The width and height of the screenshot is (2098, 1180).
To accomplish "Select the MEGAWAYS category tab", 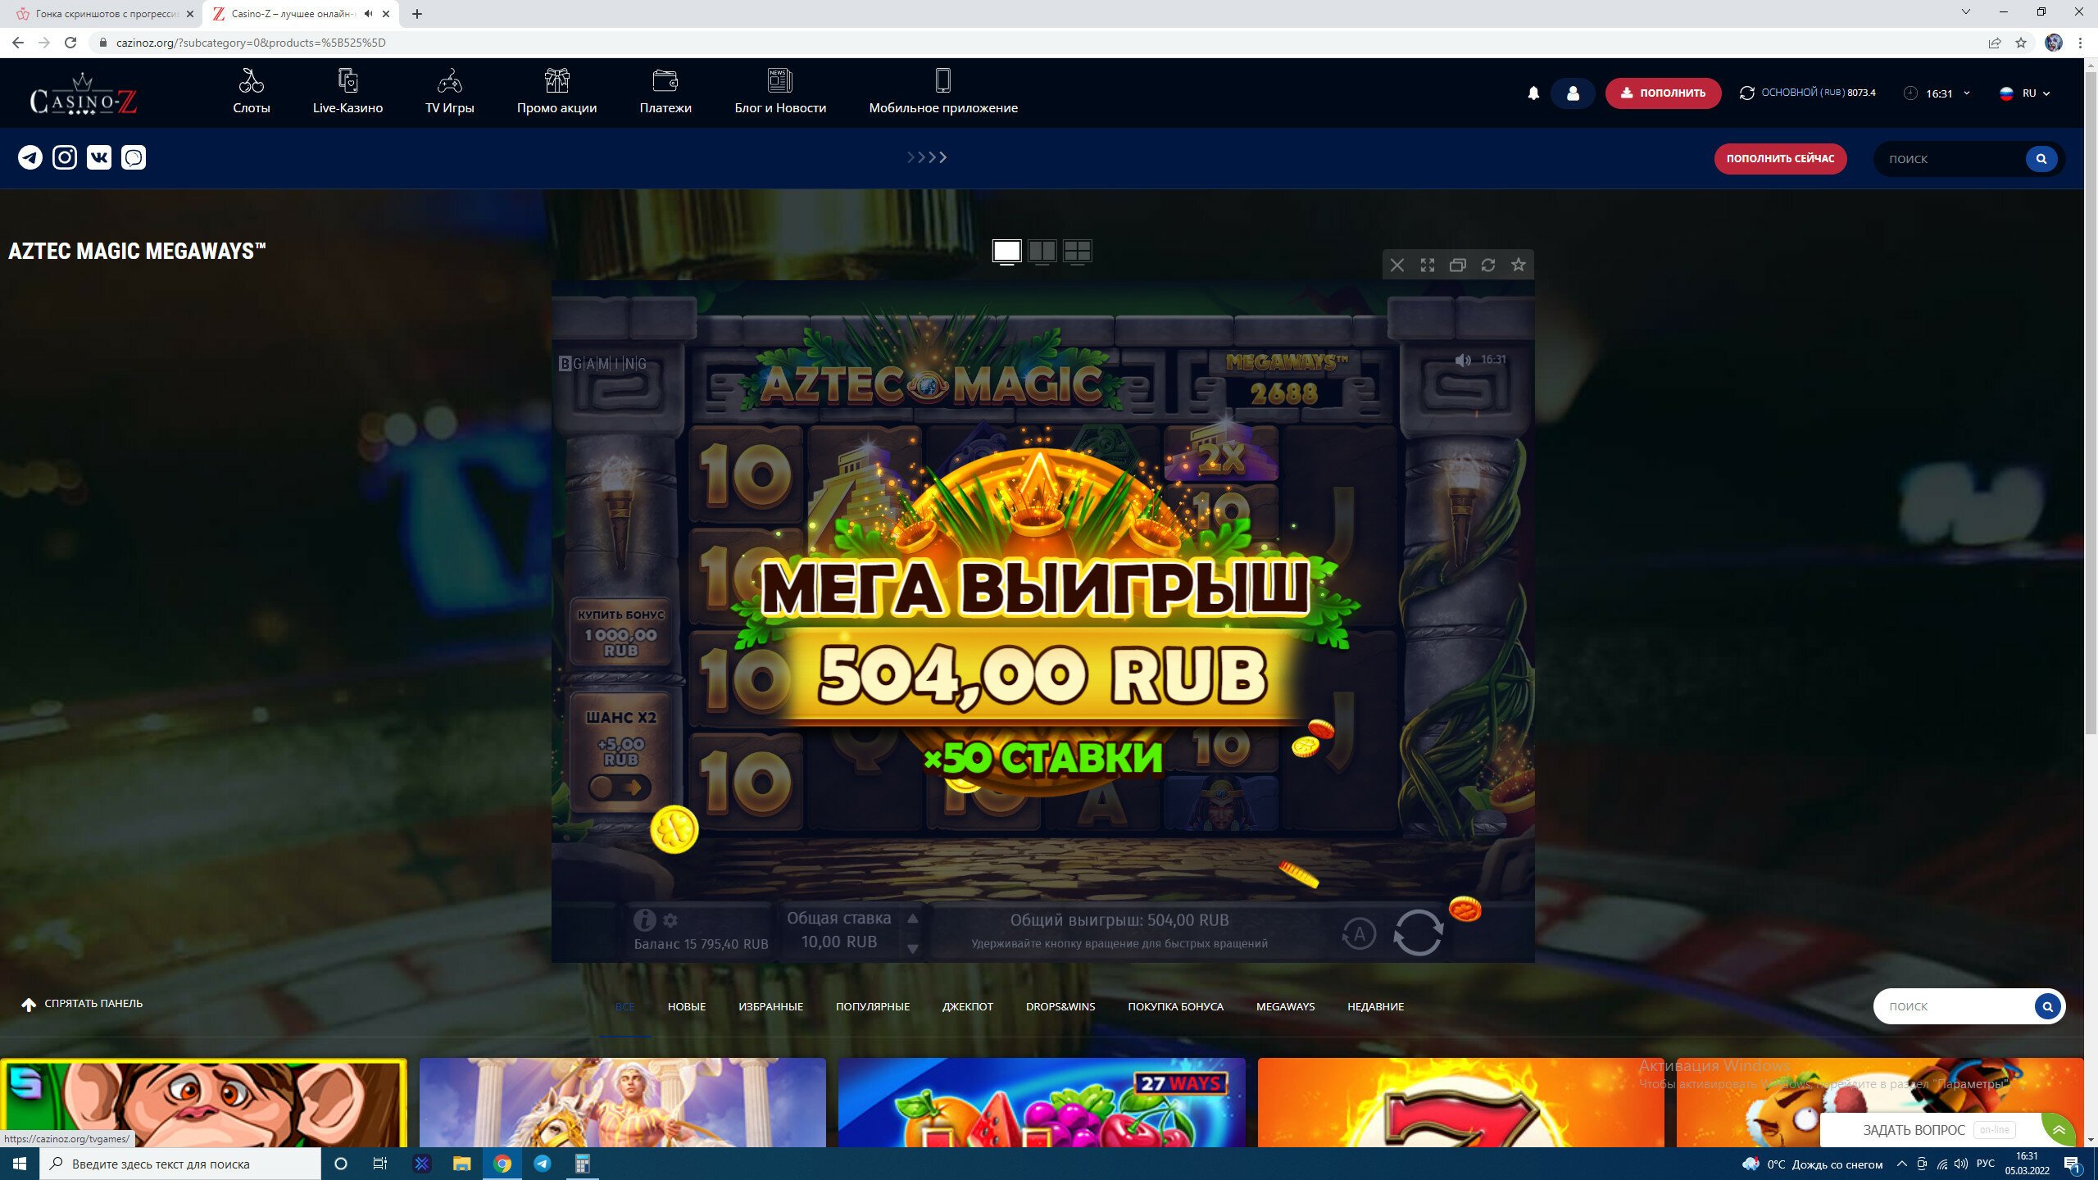I will click(x=1285, y=1006).
